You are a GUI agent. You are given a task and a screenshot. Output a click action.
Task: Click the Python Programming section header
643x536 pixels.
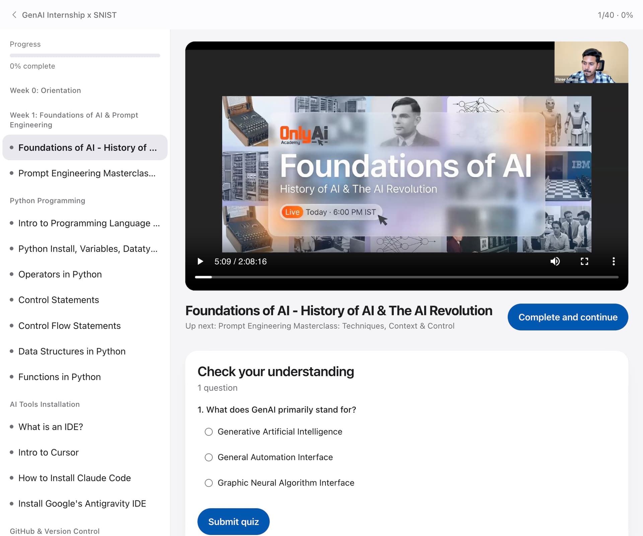pos(47,200)
